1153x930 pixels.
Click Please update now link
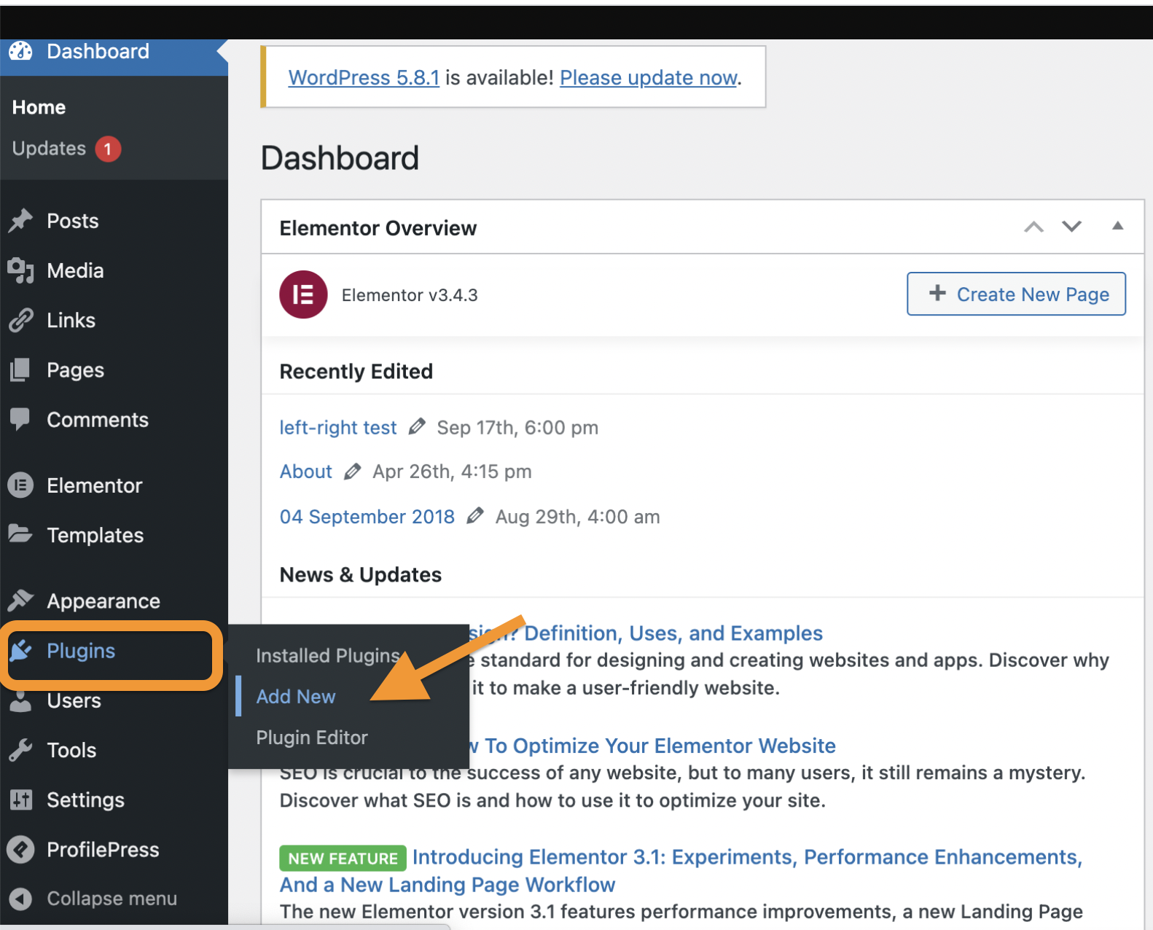click(649, 77)
